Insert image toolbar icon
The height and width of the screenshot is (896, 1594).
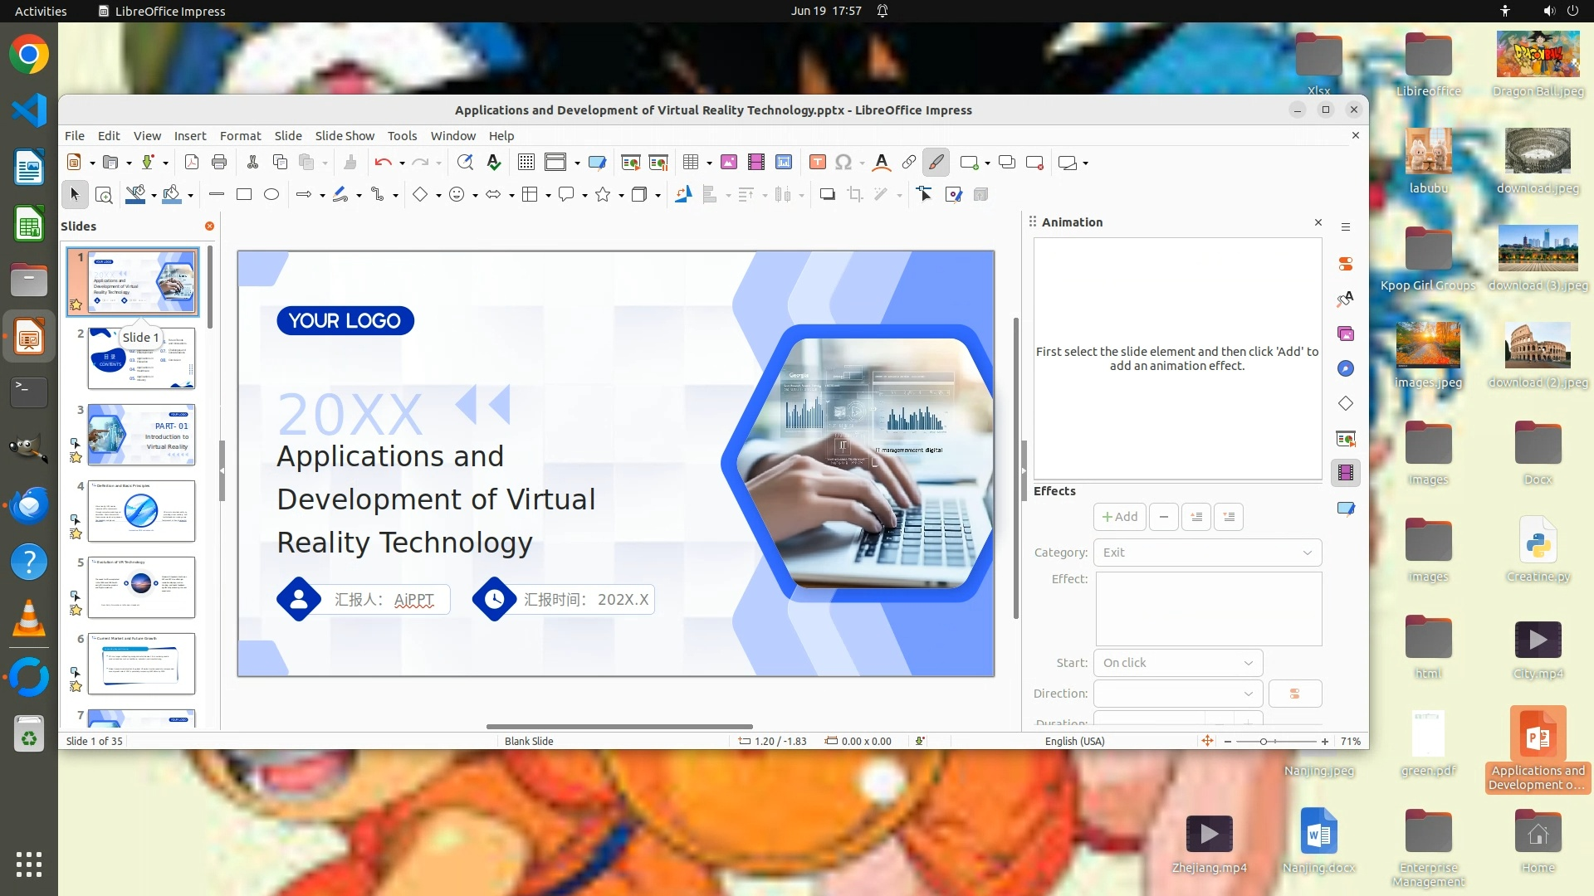pyautogui.click(x=728, y=162)
